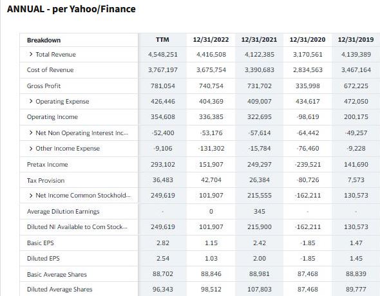380x296 pixels.
Task: Select the TTM column header
Action: tap(162, 40)
